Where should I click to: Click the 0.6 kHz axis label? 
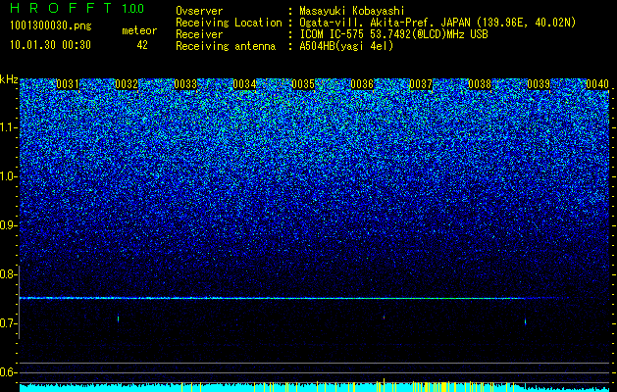[x=9, y=372]
